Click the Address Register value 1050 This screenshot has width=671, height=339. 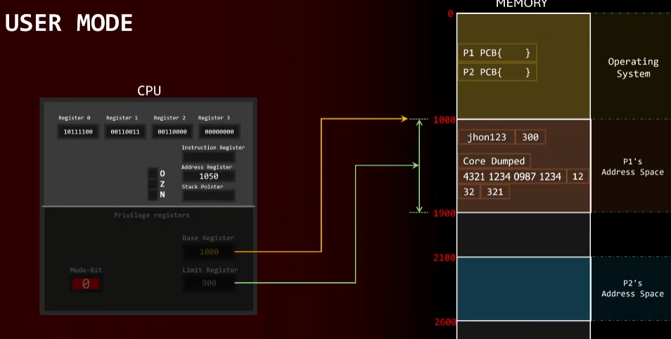209,177
